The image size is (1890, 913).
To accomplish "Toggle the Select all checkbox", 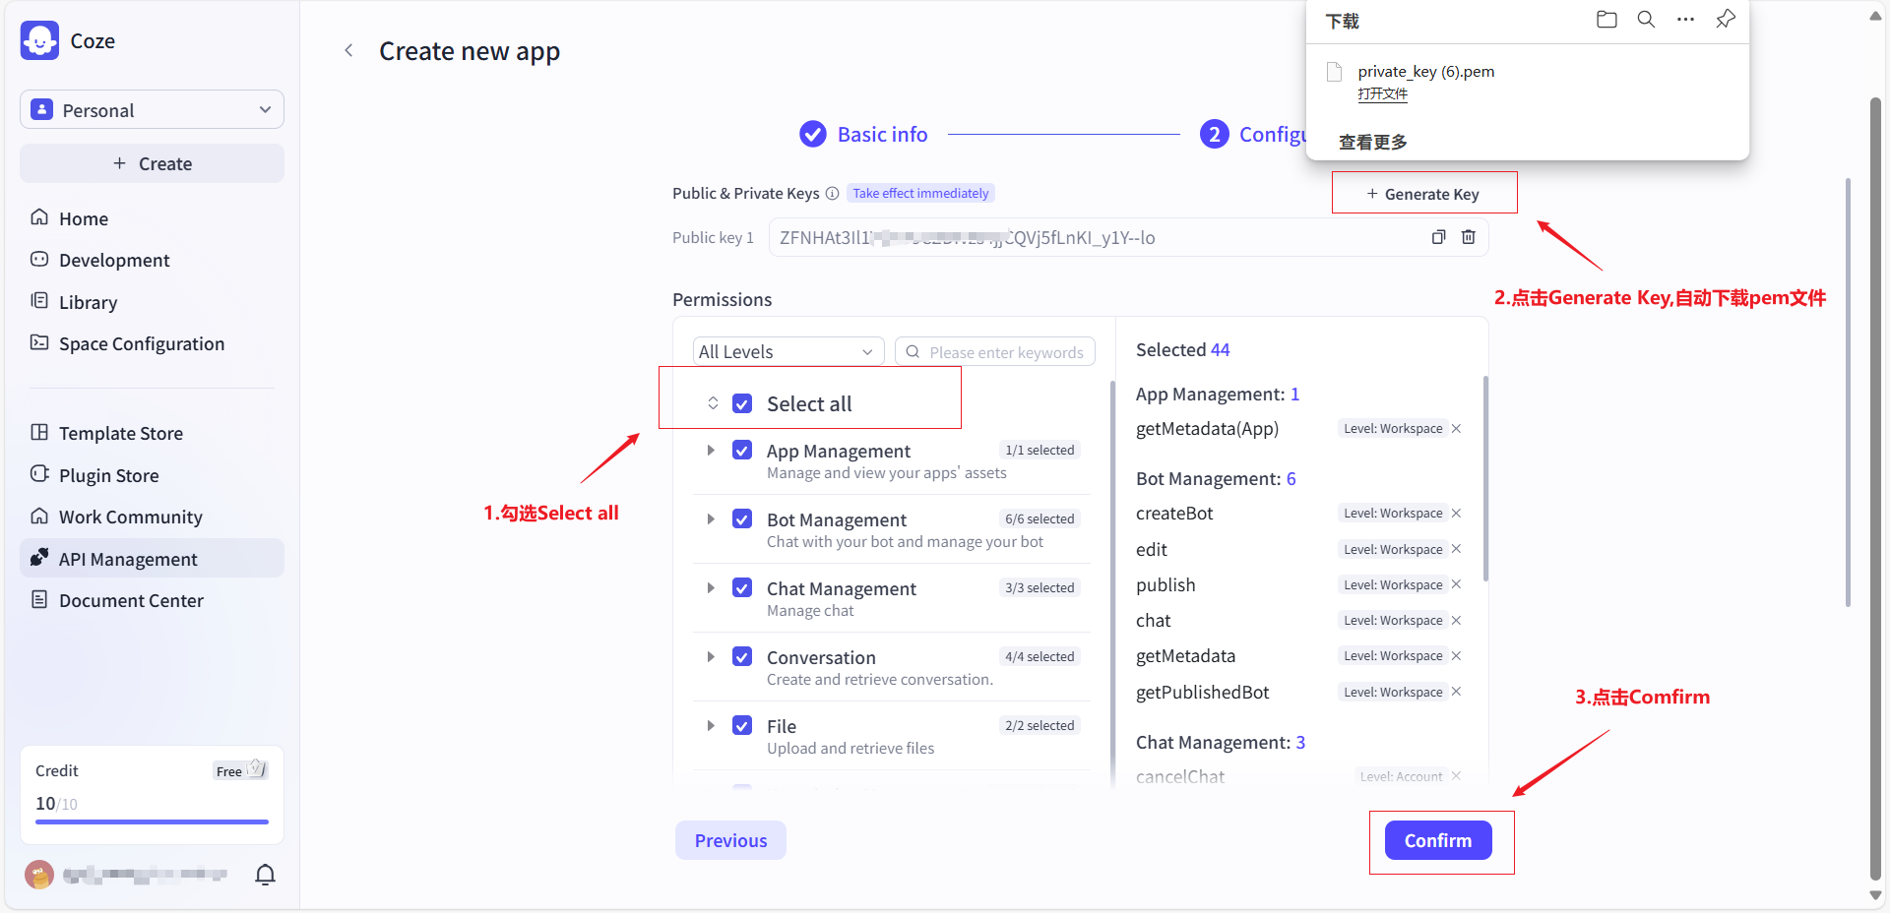I will pos(742,404).
